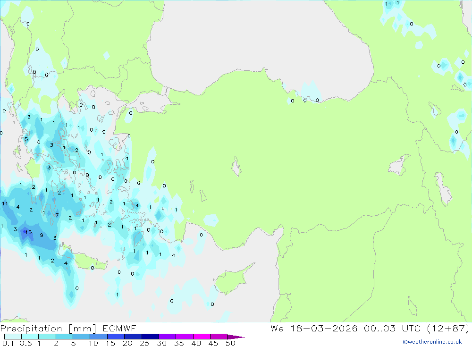Click the '45' legend scale label

[213, 343]
